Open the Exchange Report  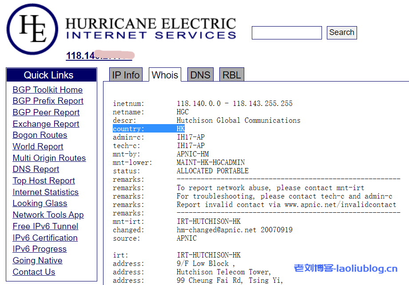[46, 124]
